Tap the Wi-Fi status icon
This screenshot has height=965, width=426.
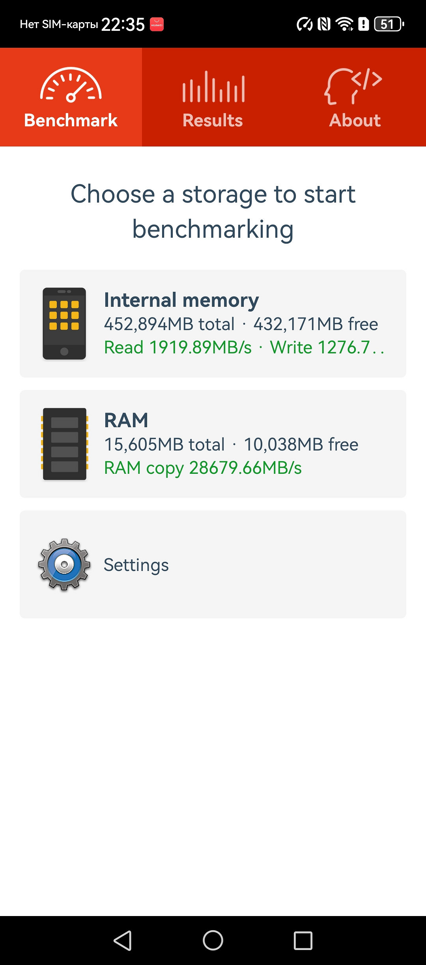point(344,24)
